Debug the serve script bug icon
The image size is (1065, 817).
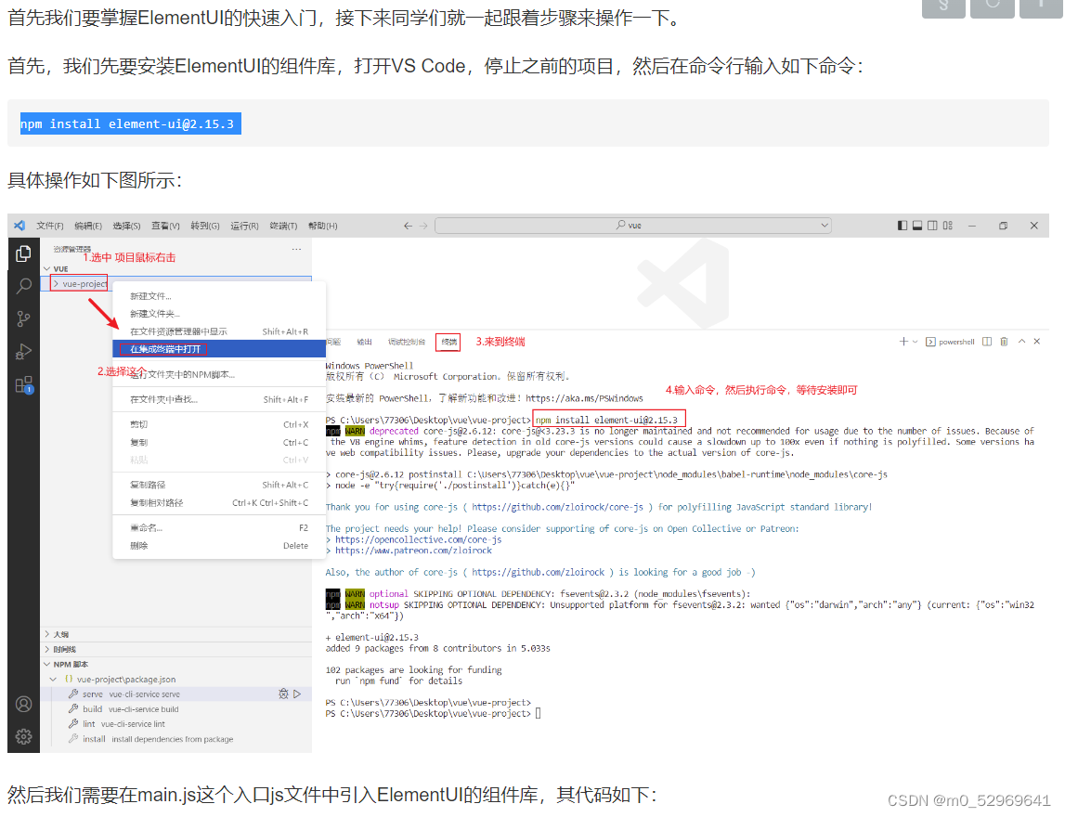click(283, 694)
